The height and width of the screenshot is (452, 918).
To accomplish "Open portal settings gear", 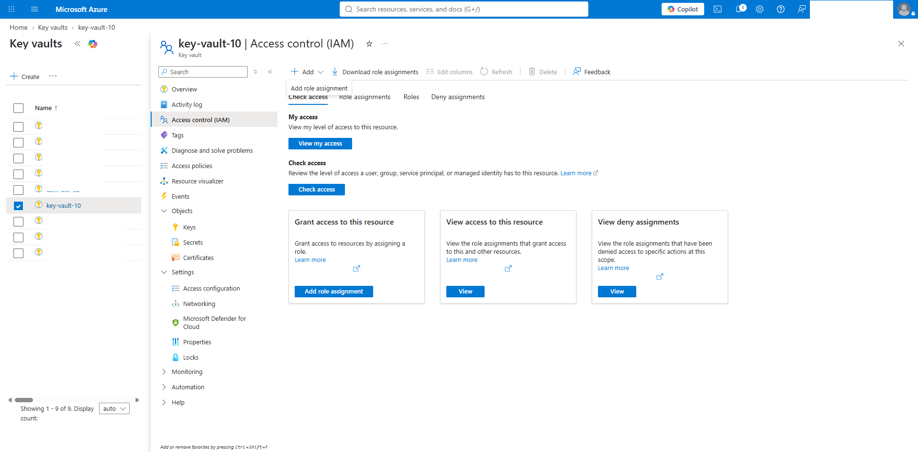I will tap(760, 9).
